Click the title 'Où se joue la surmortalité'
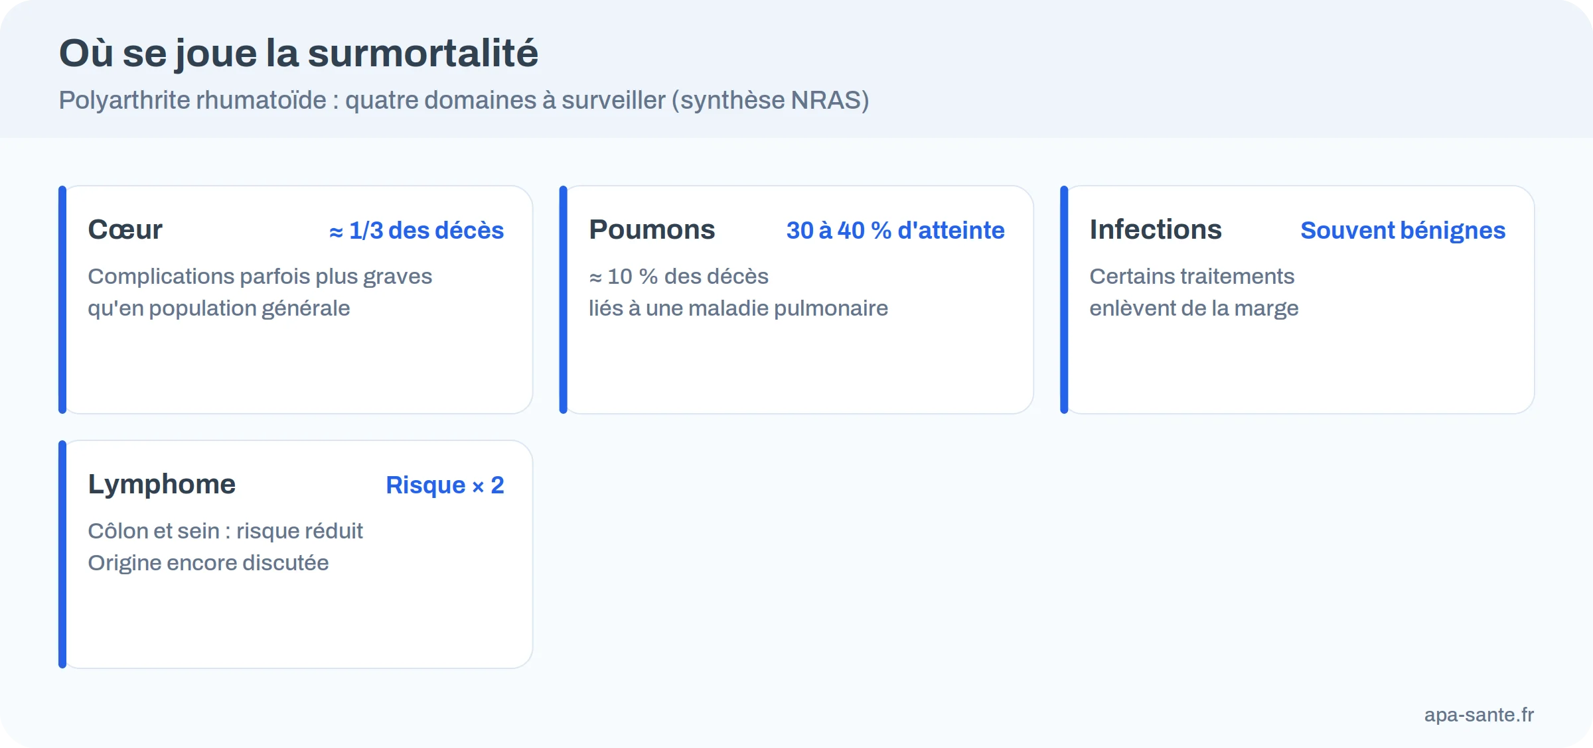The height and width of the screenshot is (748, 1593). (298, 53)
